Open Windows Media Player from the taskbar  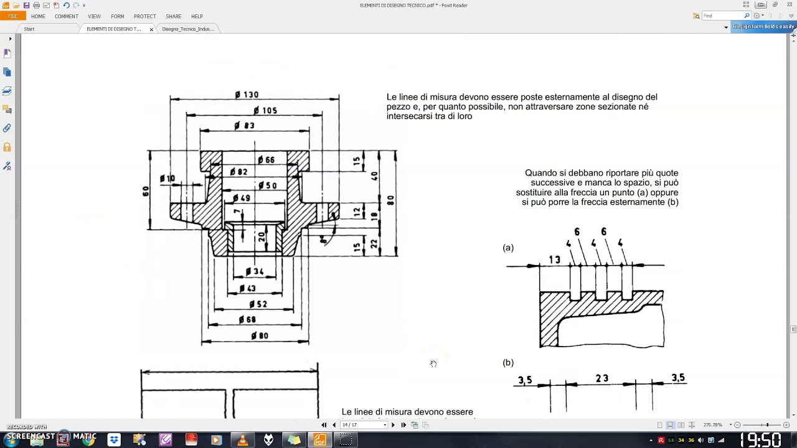(x=216, y=440)
